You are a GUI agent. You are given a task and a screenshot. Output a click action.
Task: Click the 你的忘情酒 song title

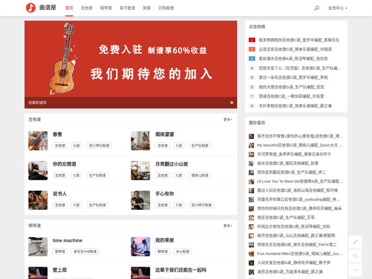(64, 164)
